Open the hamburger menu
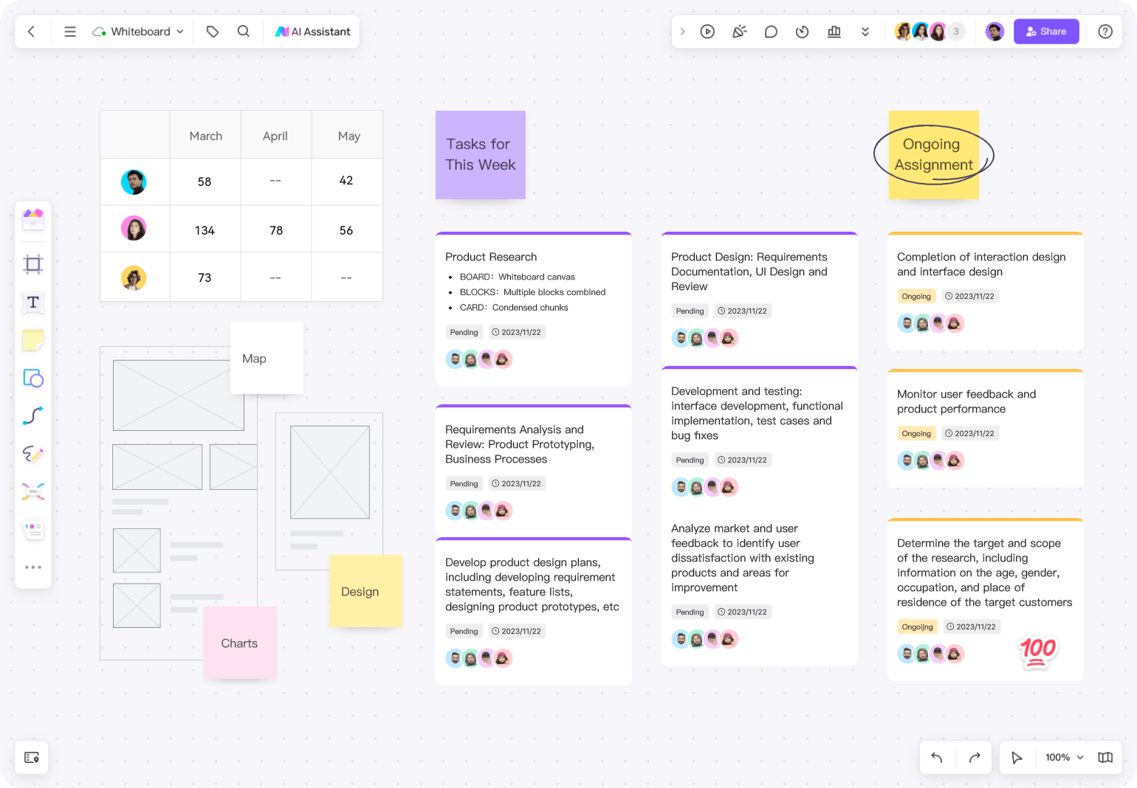Screen dimensions: 1137x788 click(x=70, y=32)
